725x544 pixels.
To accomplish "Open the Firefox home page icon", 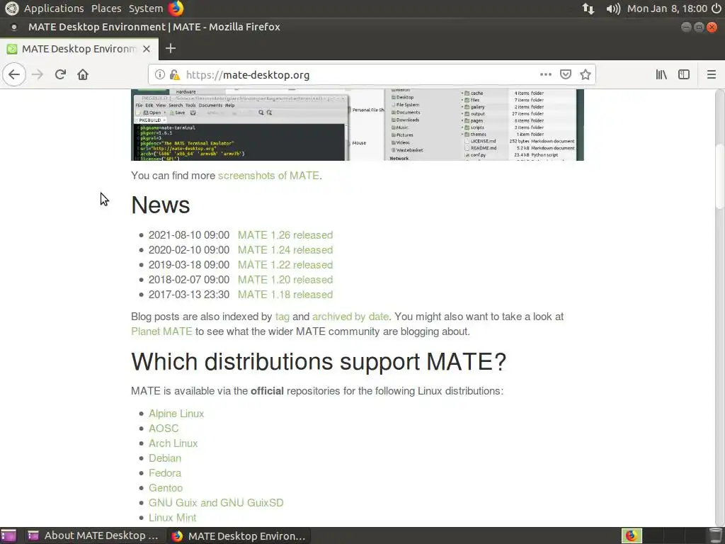I will pyautogui.click(x=83, y=74).
